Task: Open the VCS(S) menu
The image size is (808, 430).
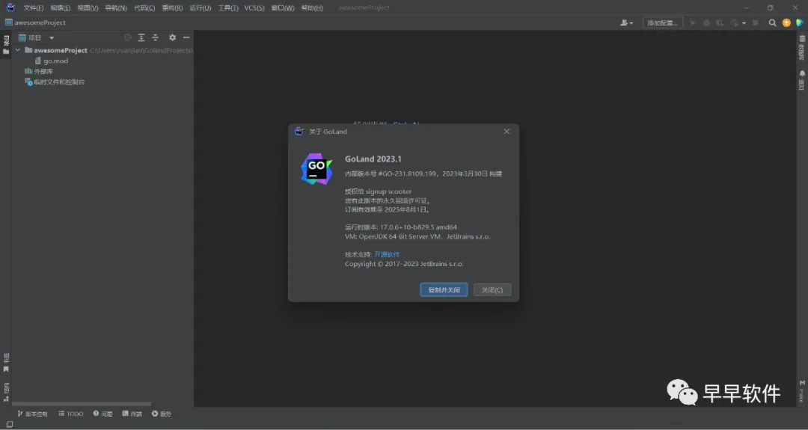Action: click(x=254, y=7)
